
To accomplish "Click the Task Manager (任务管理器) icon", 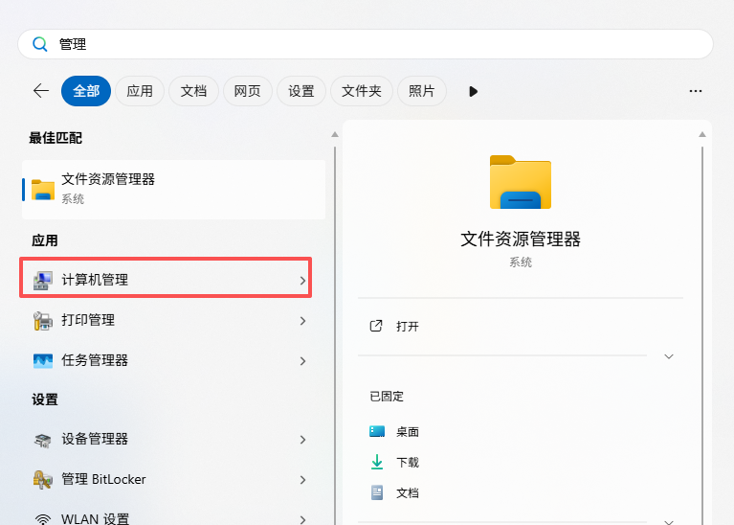I will [x=43, y=360].
